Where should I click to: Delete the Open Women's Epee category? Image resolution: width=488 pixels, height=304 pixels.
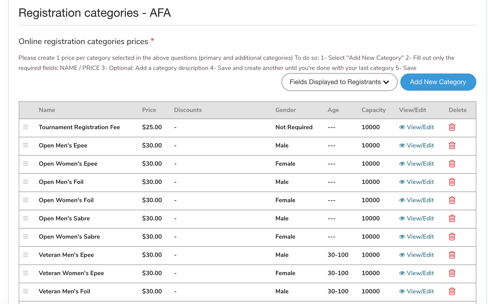[452, 164]
